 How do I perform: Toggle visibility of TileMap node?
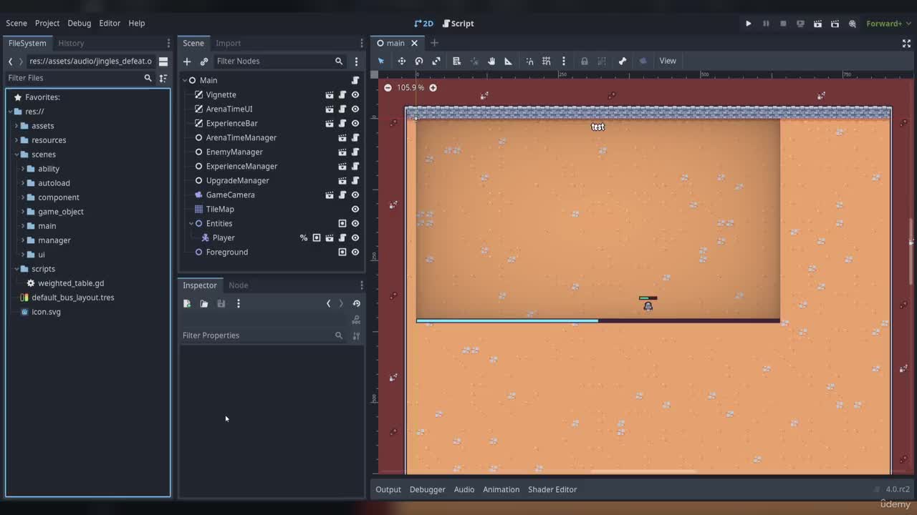(355, 209)
